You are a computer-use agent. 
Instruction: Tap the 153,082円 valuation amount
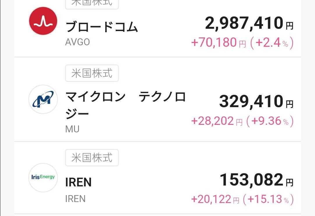pos(256,180)
